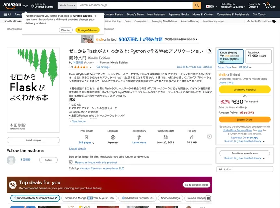
Task: Click the percent badge in Top deals
Action: (13, 185)
